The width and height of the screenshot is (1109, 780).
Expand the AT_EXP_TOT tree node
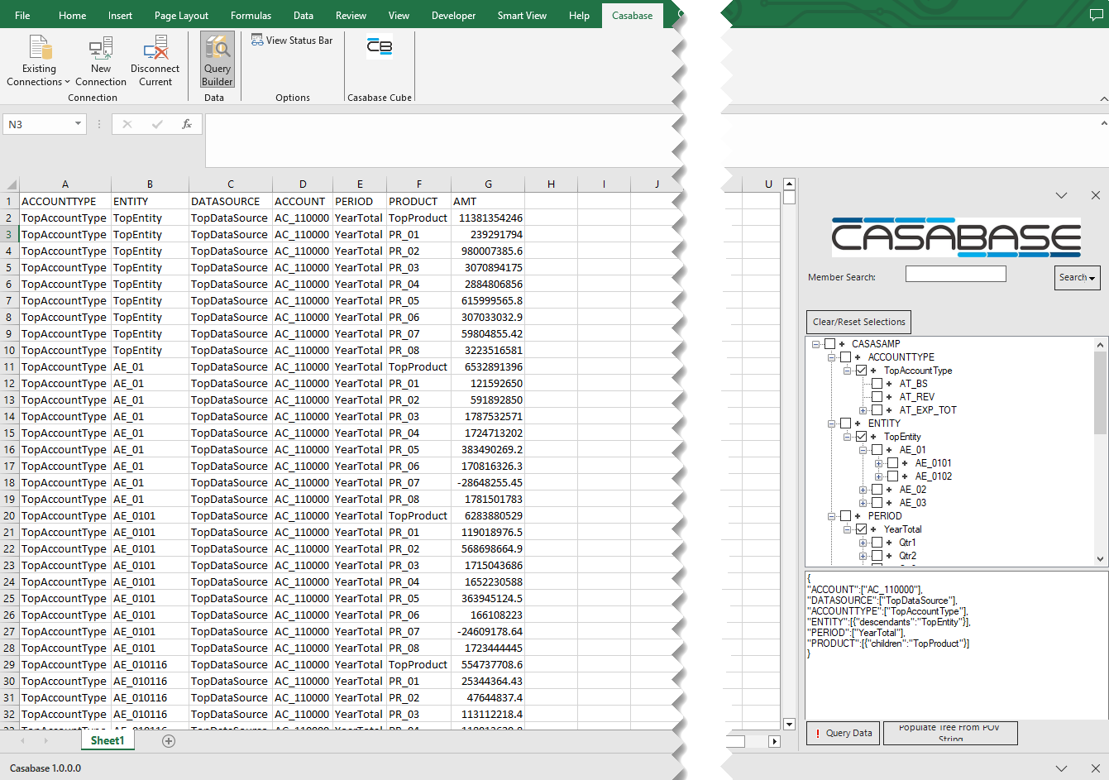[863, 410]
